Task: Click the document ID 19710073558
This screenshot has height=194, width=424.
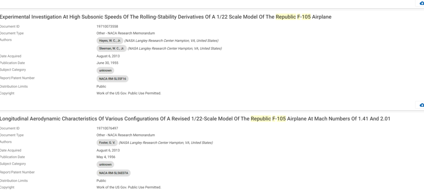Action: (x=107, y=26)
